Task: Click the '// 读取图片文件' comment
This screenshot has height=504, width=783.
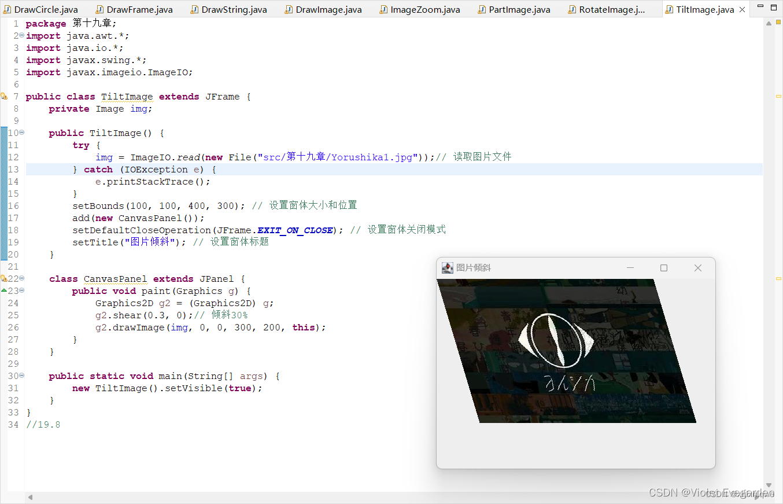Action: 474,157
